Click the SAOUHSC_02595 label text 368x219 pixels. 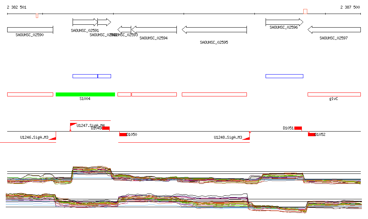pyautogui.click(x=214, y=42)
